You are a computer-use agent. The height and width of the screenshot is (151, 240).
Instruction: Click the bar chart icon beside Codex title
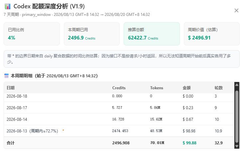pos(8,6)
